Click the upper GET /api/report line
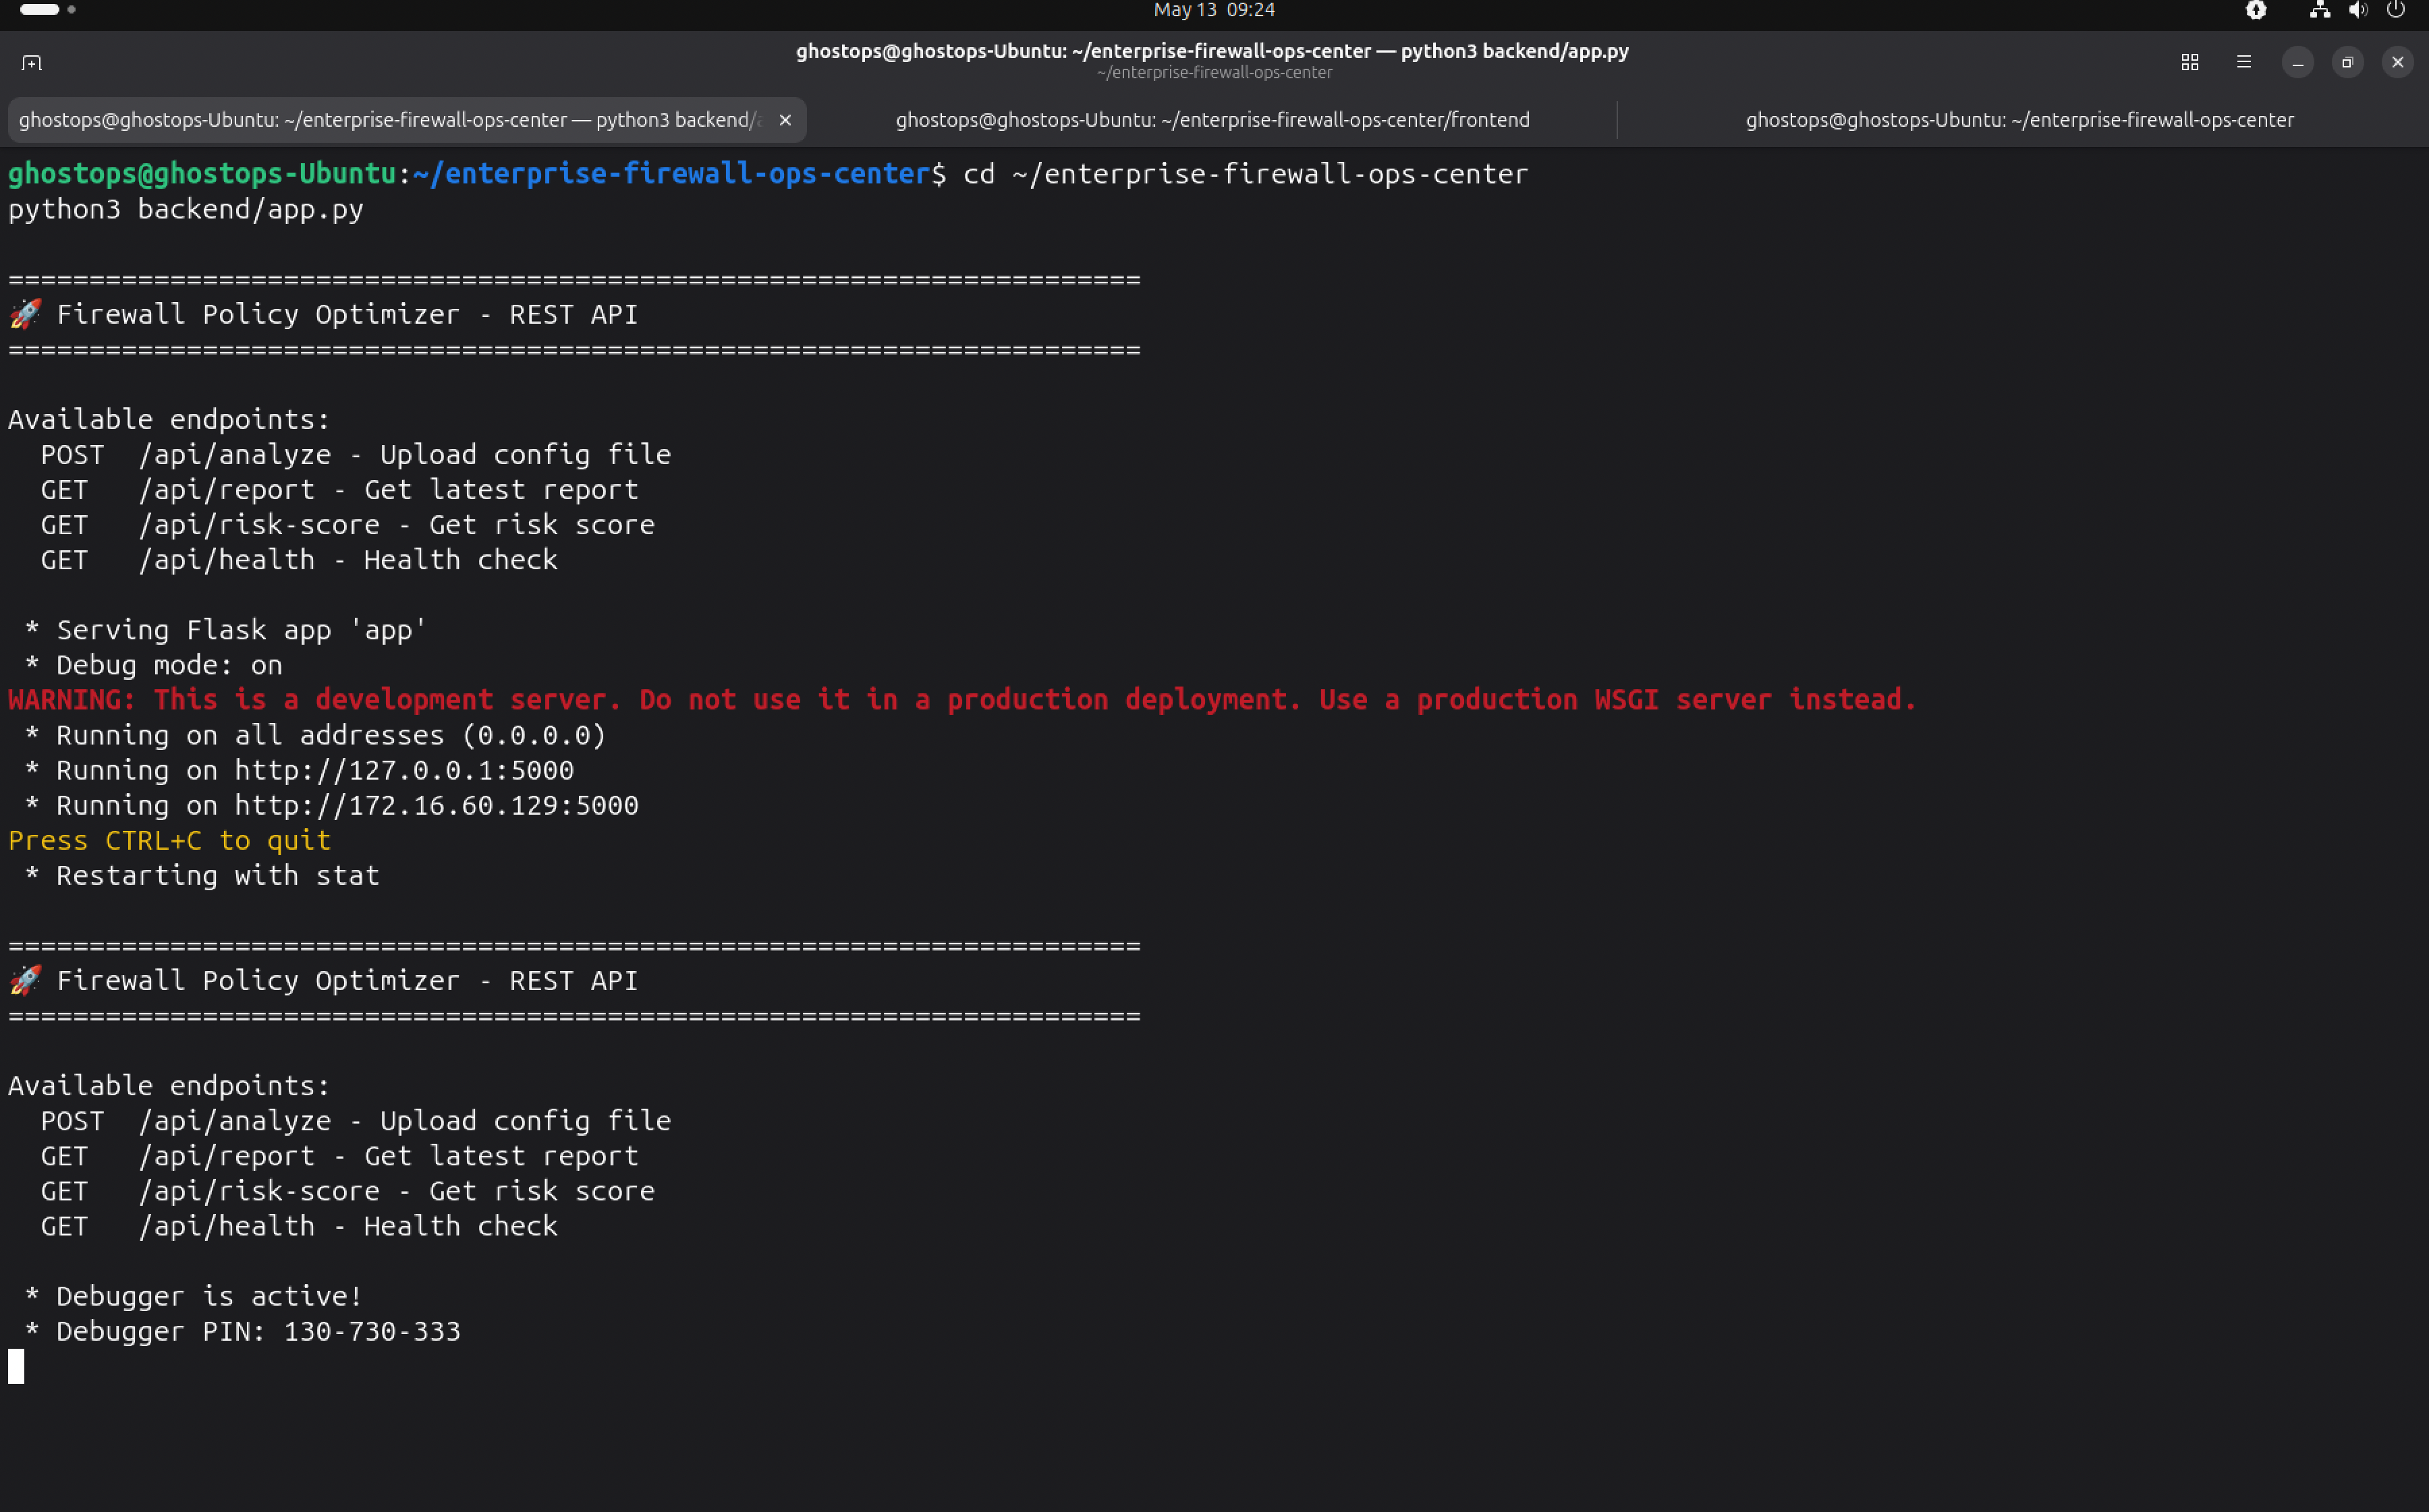This screenshot has width=2429, height=1512. (339, 490)
